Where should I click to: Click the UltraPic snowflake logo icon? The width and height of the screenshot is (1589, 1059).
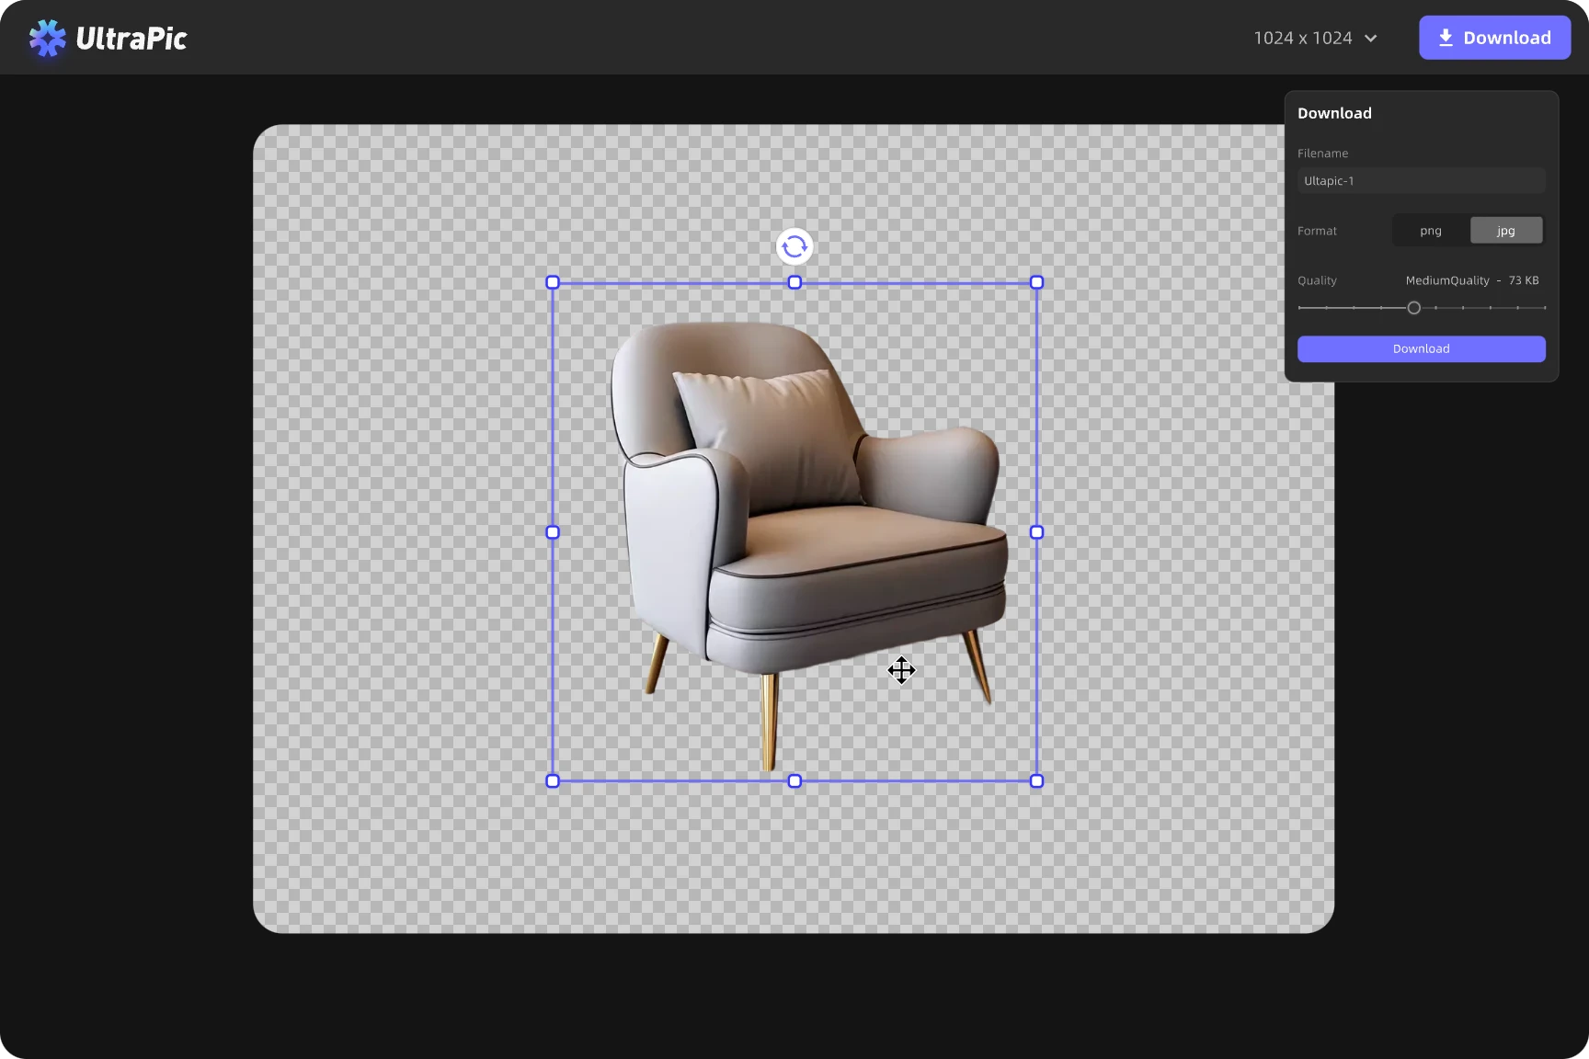tap(47, 39)
